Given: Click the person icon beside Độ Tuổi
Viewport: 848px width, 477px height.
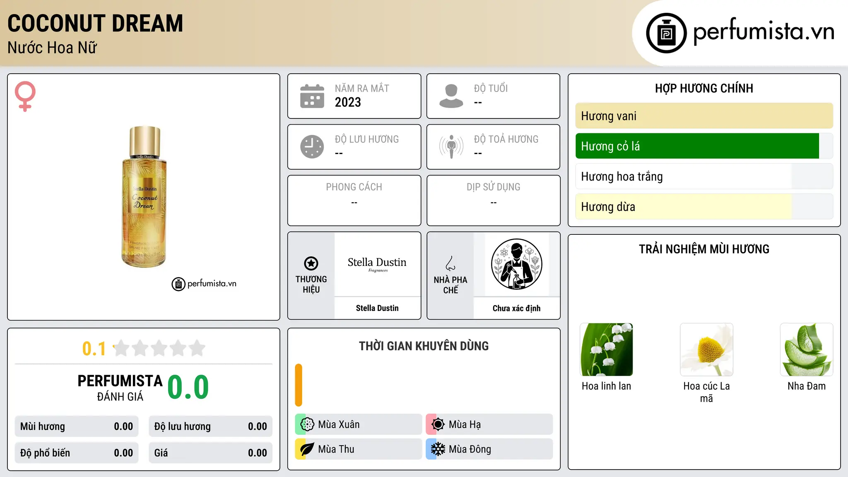Looking at the screenshot, I should [451, 96].
